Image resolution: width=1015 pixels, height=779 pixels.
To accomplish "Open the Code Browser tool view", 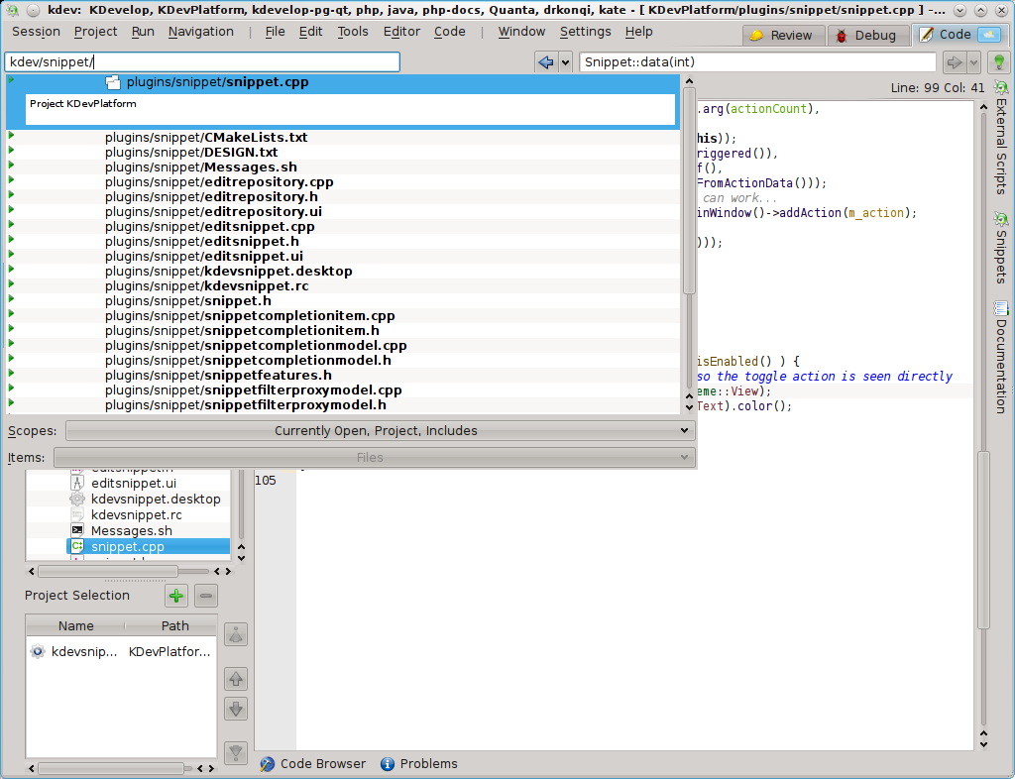I will 313,764.
